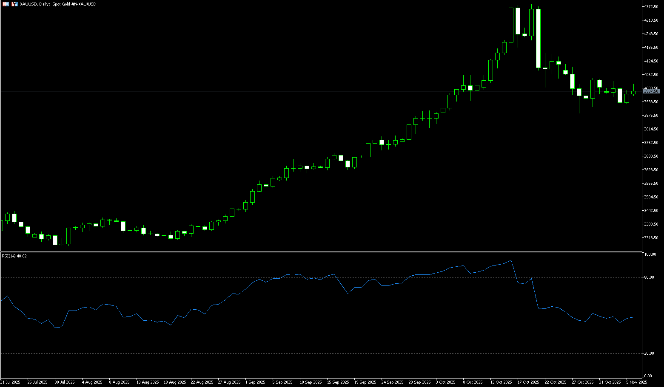This screenshot has width=664, height=387.
Task: Click the 20.00 RSI level label
Action: click(x=649, y=353)
